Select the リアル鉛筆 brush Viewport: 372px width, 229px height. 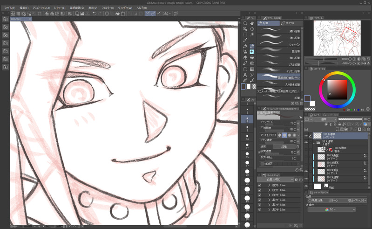pos(278,64)
